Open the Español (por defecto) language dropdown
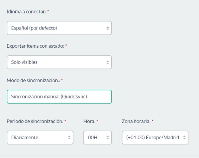The height and width of the screenshot is (158, 199). [x=59, y=28]
